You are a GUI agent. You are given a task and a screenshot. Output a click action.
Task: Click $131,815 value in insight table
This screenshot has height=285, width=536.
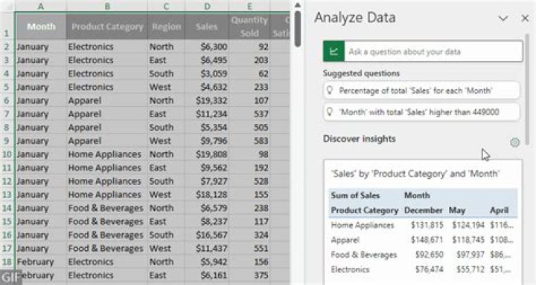pyautogui.click(x=427, y=225)
